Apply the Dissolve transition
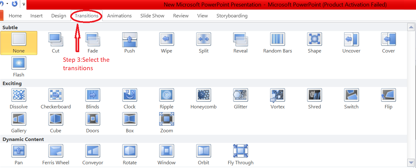Viewport: 416px width, 168px height. tap(19, 99)
